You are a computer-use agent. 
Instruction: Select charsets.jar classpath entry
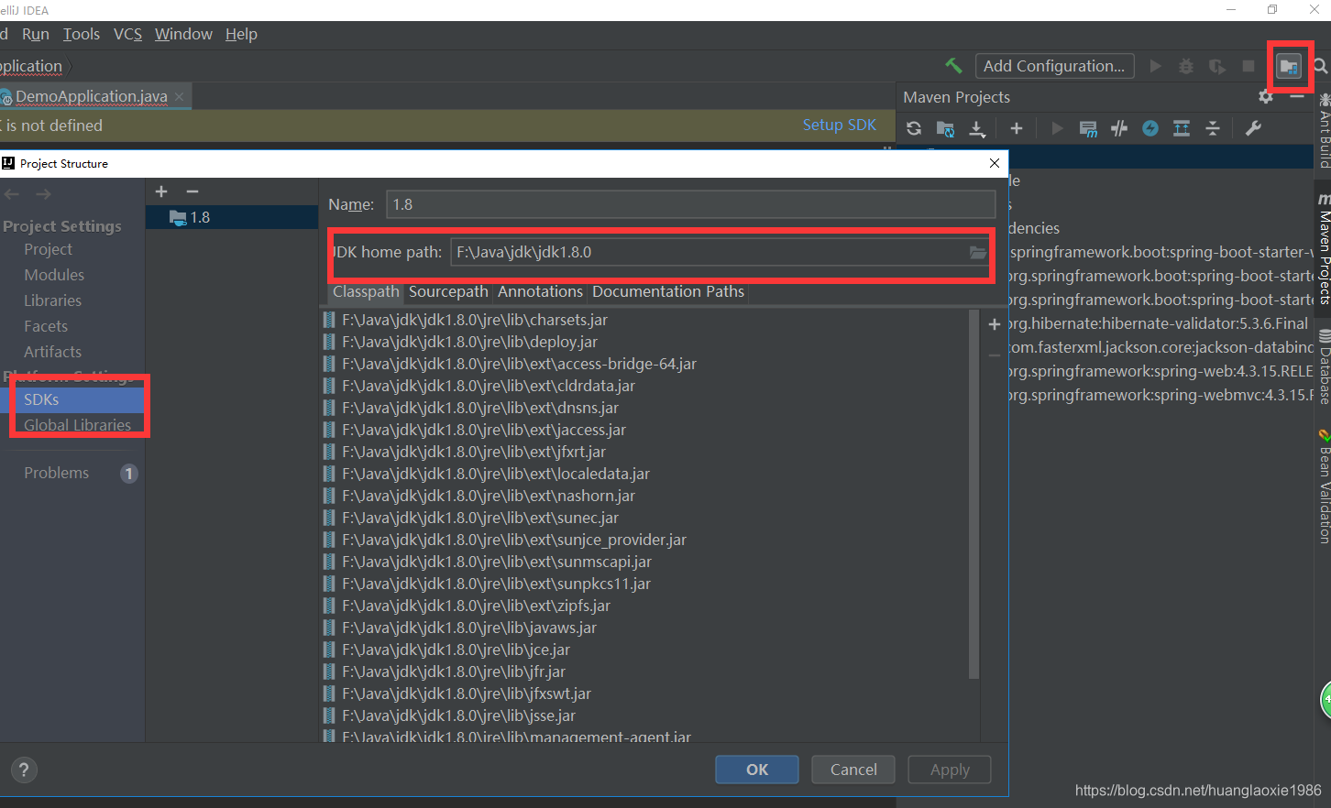pos(475,320)
